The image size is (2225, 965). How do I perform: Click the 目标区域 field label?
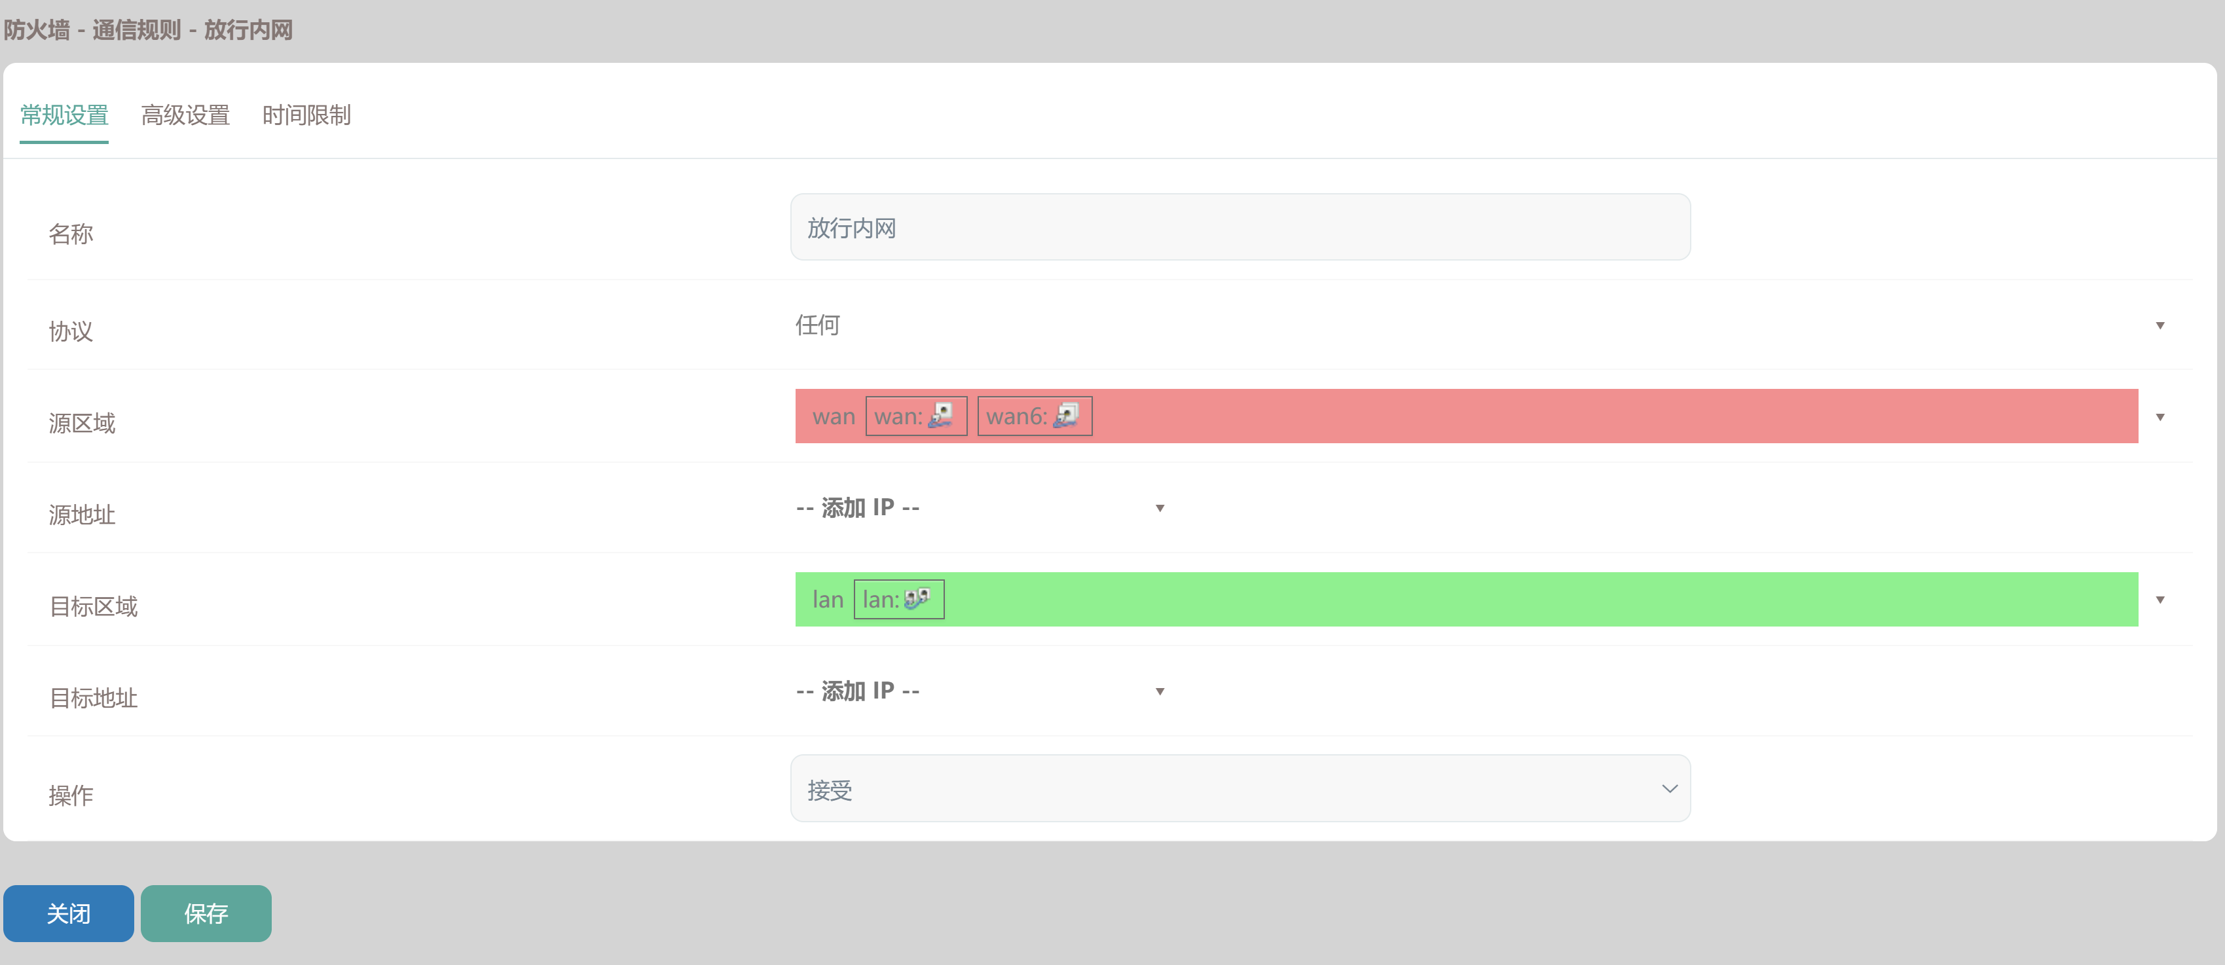coord(93,606)
